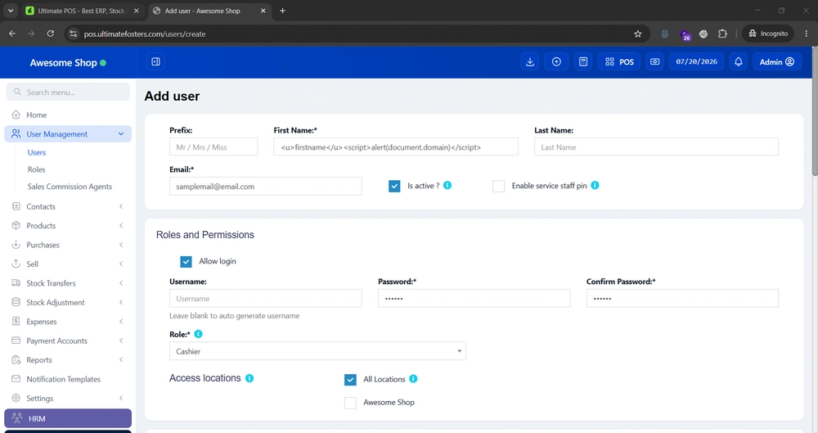The image size is (818, 433).
Task: Click the Purchases sidebar icon
Action: point(16,245)
